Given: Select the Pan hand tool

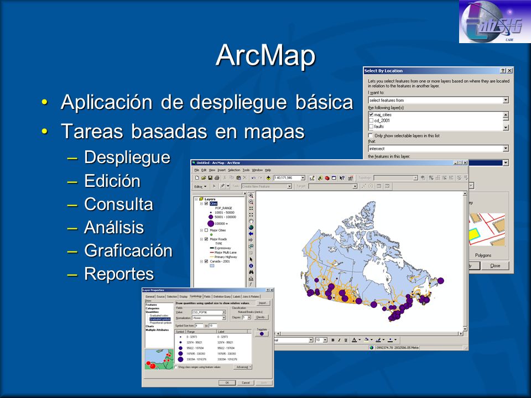Looking at the screenshot, I should (251, 221).
